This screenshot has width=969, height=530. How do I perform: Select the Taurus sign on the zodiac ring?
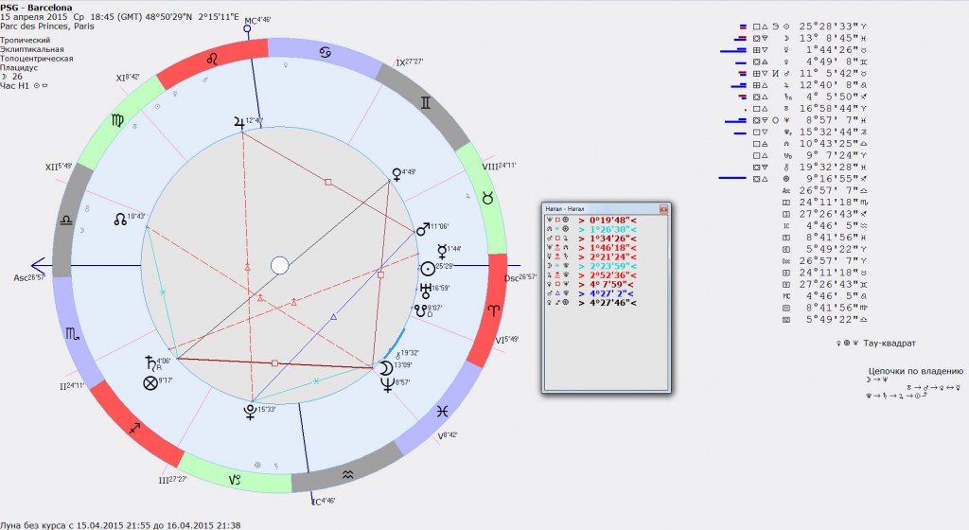(x=487, y=199)
